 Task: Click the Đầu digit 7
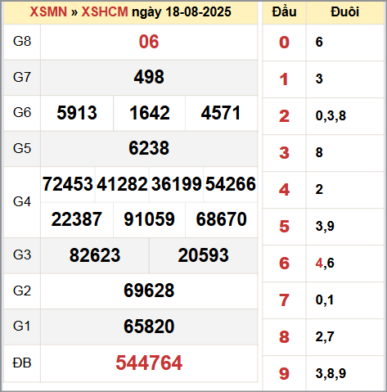pyautogui.click(x=284, y=300)
